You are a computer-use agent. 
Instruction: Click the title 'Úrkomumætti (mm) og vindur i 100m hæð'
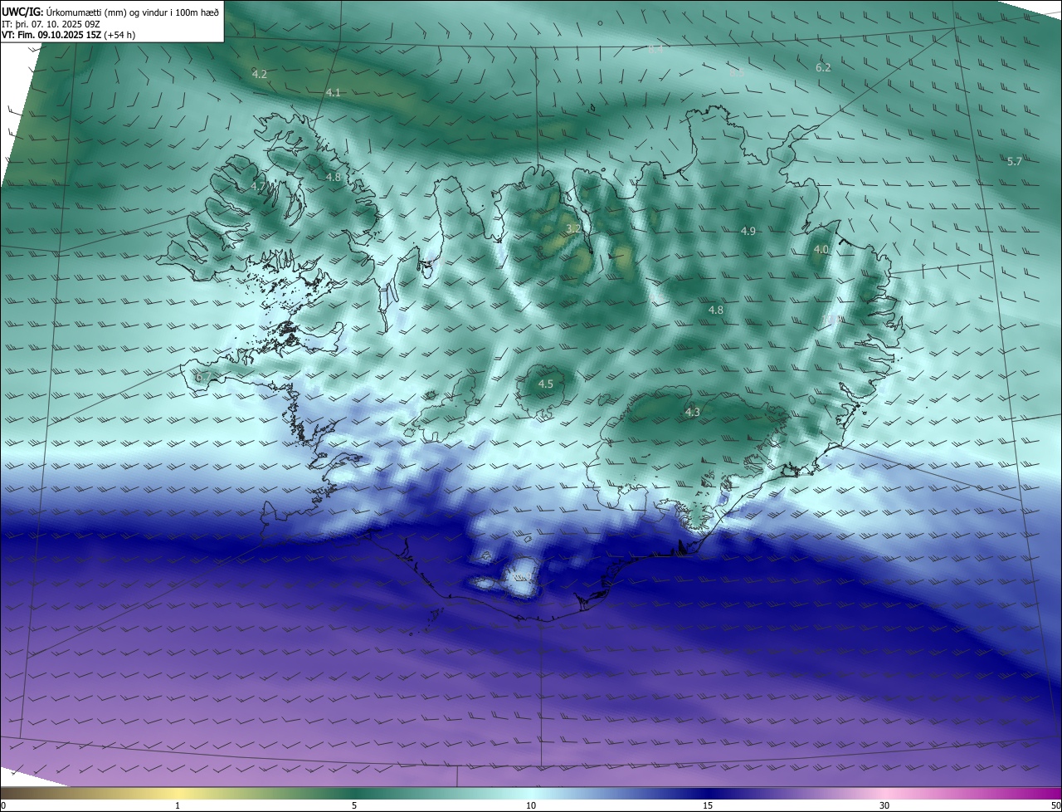coord(133,12)
